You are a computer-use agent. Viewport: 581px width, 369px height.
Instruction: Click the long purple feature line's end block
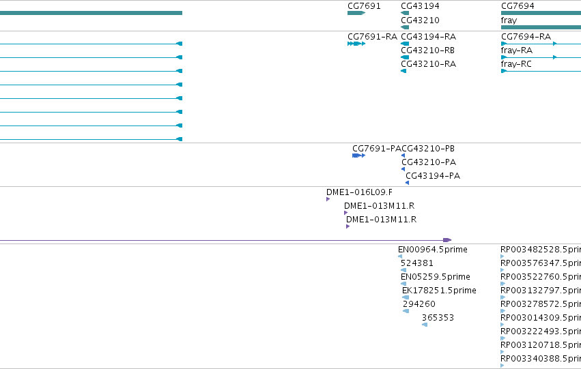(447, 240)
